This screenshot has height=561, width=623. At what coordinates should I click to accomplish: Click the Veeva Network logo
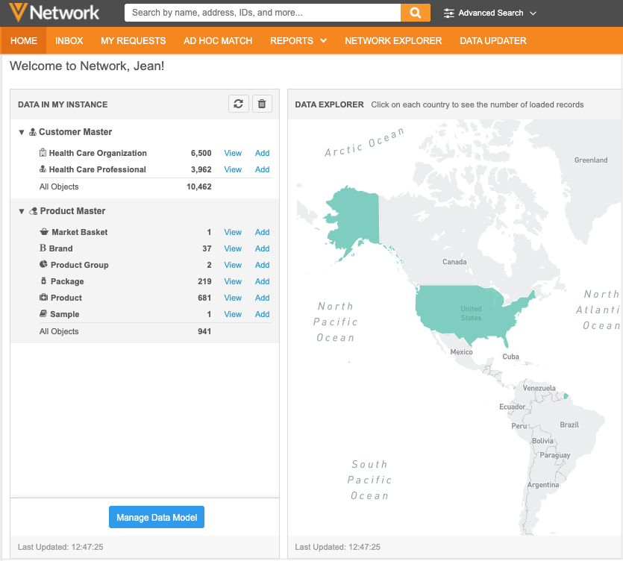[54, 13]
